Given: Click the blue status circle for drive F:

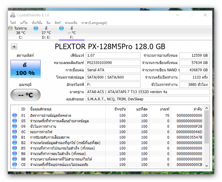Looking at the screenshot, I should point(61,28).
